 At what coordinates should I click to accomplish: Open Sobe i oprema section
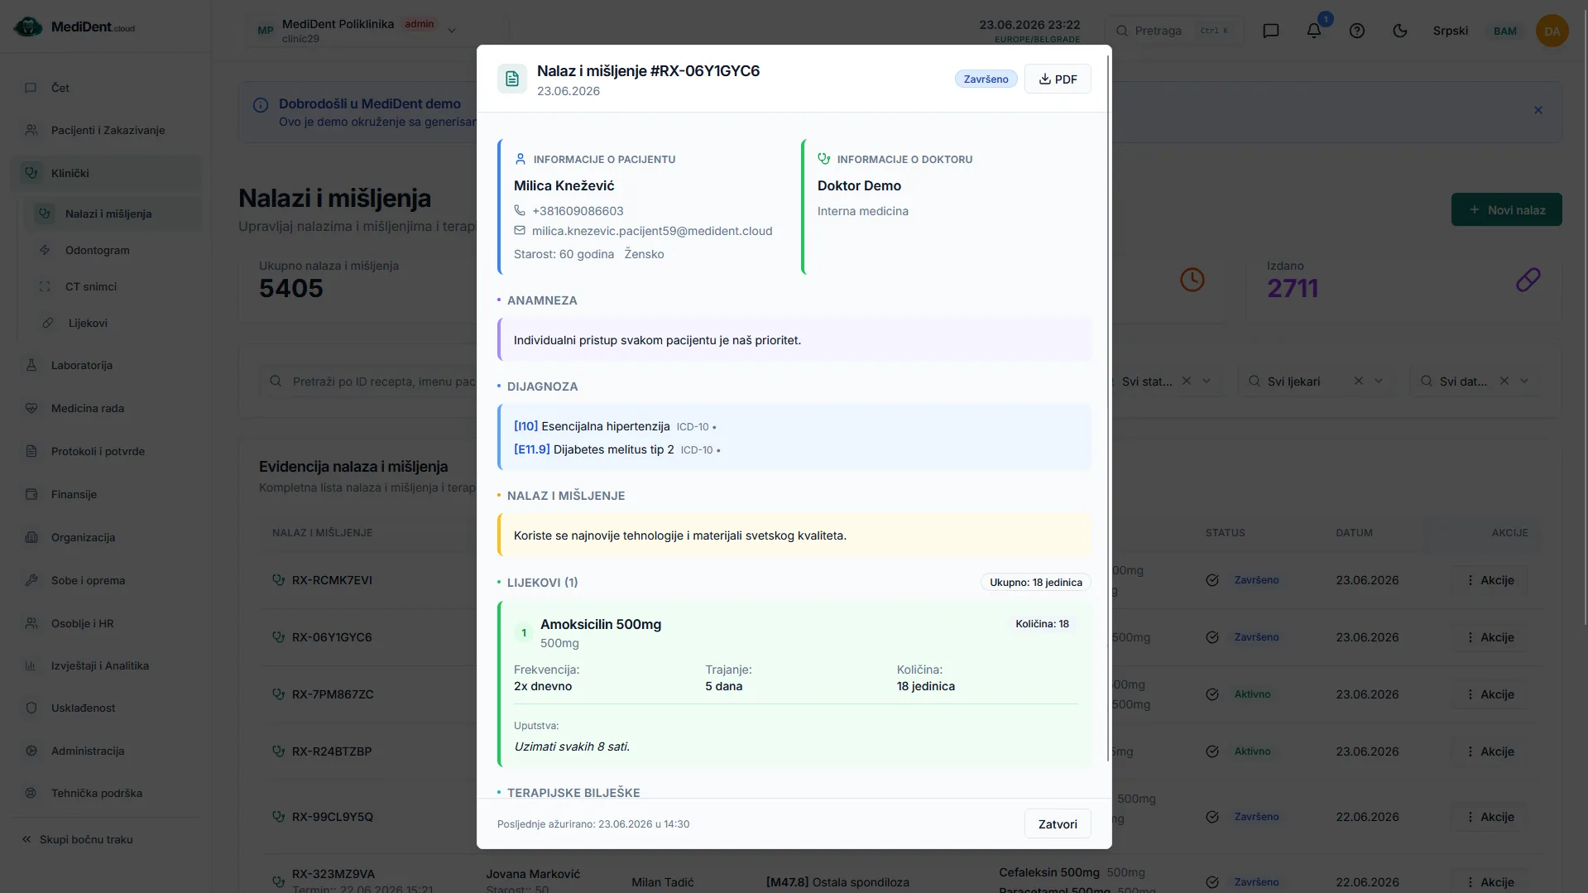click(106, 580)
